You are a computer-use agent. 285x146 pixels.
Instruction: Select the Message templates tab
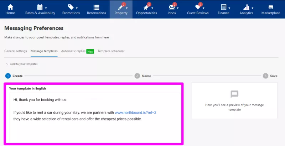click(x=44, y=51)
